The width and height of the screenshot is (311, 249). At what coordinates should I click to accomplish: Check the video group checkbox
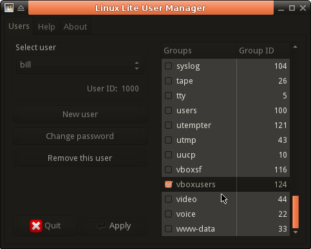(168, 199)
